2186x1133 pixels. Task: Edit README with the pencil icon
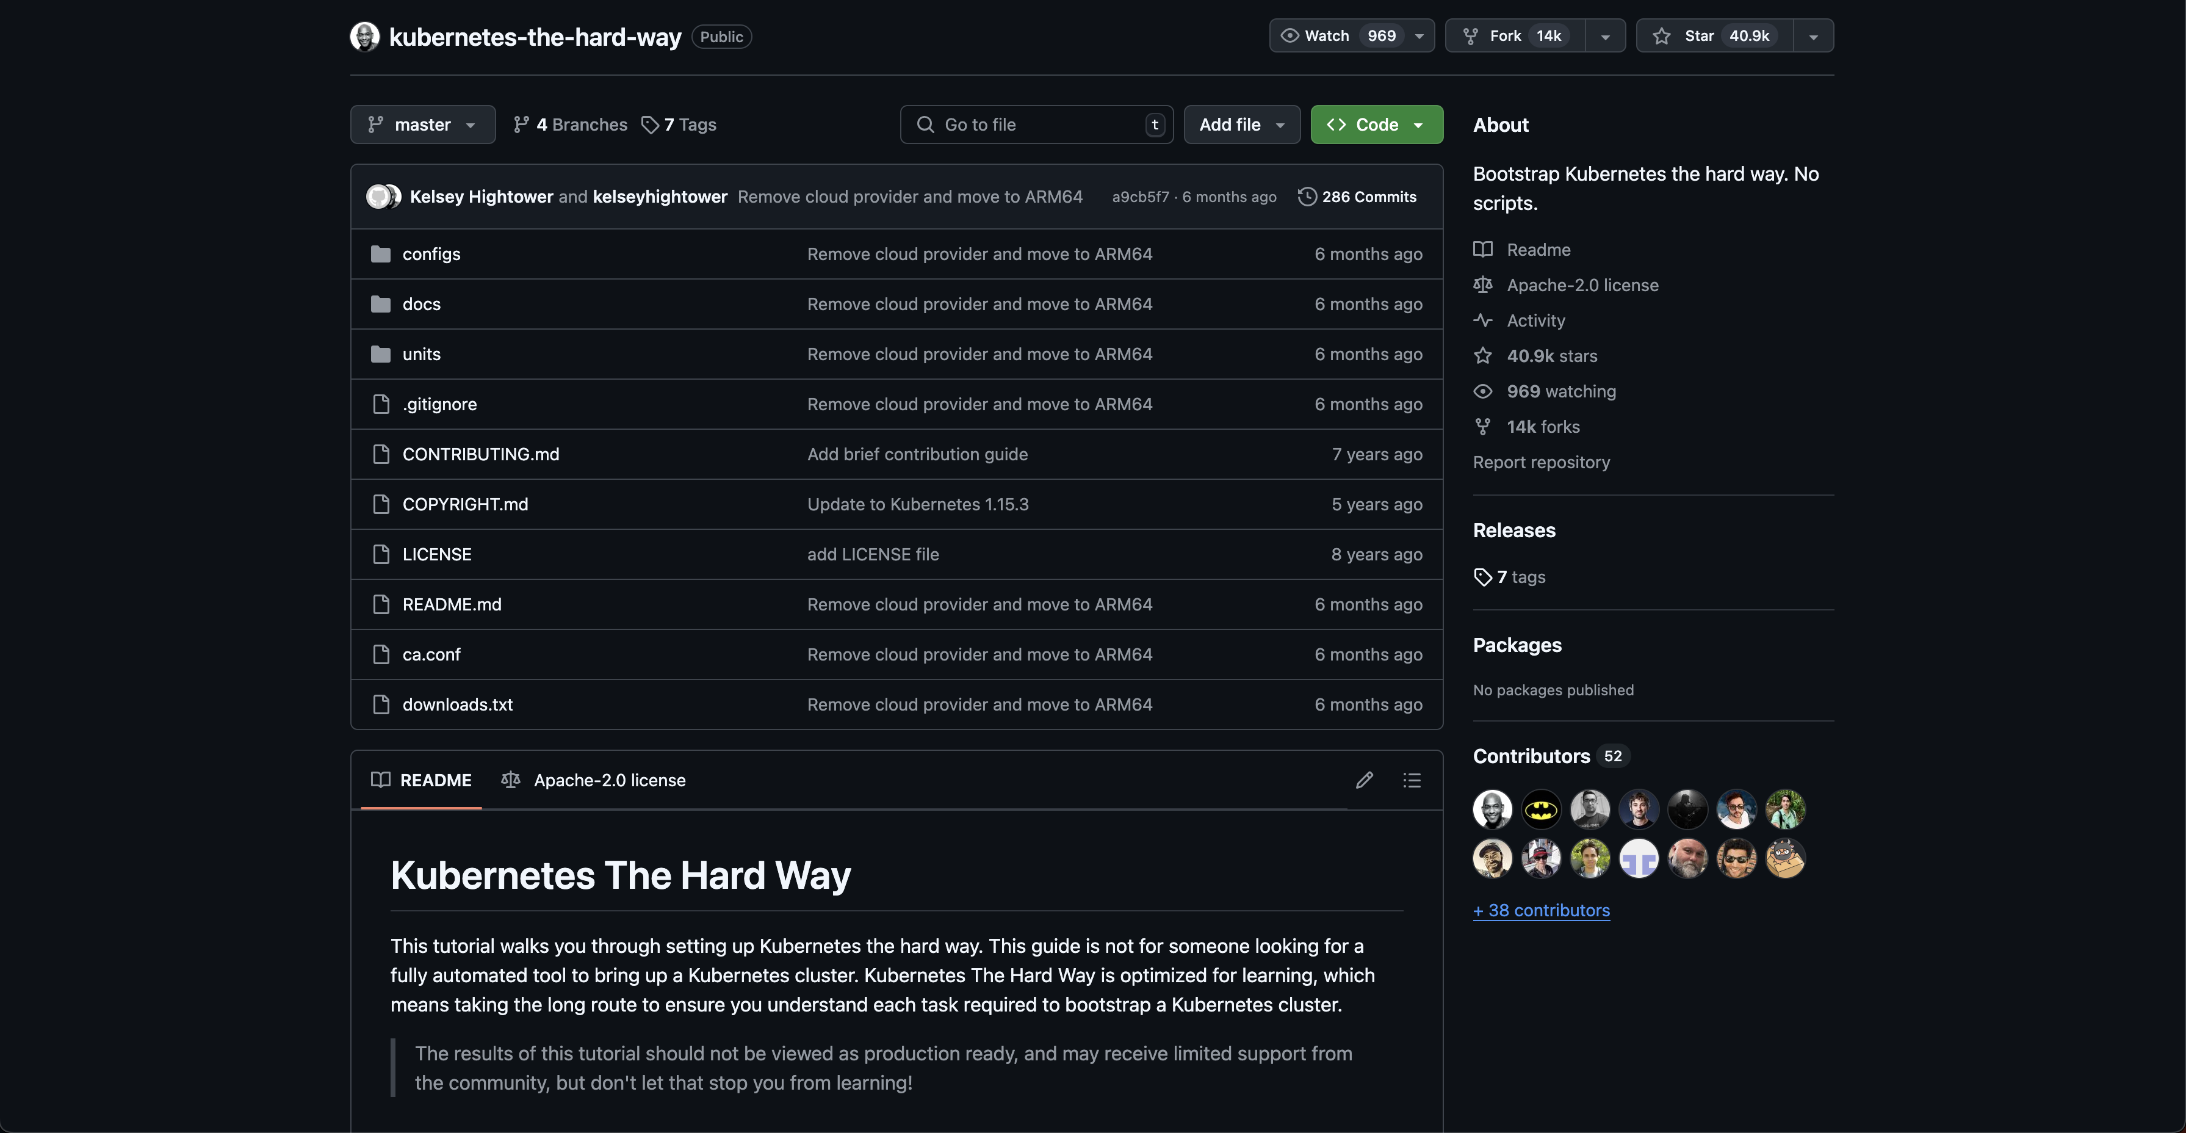pos(1365,781)
